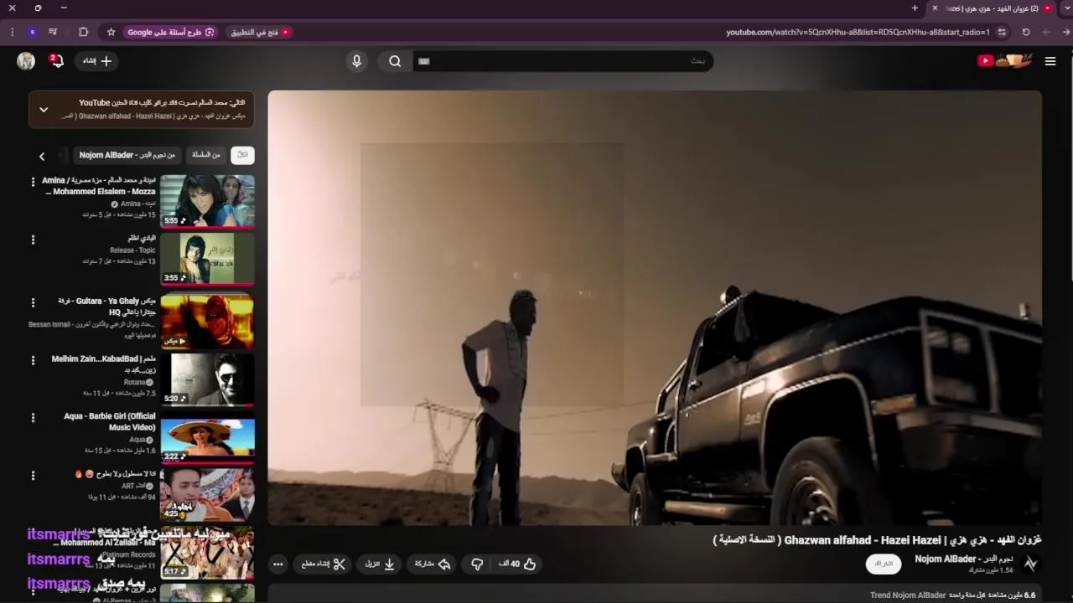The image size is (1073, 603).
Task: Open Amina Mozza video thumbnail
Action: pos(207,201)
